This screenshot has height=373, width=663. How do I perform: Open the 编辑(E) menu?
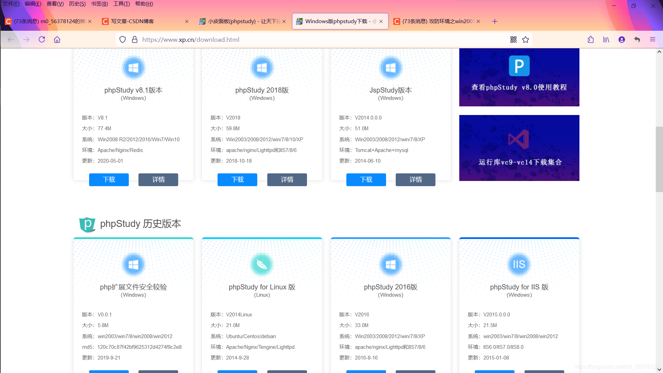pos(33,4)
